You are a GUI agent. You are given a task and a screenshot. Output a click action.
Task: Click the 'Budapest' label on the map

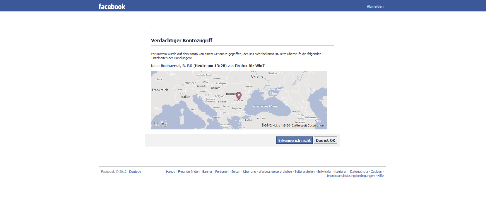click(222, 83)
